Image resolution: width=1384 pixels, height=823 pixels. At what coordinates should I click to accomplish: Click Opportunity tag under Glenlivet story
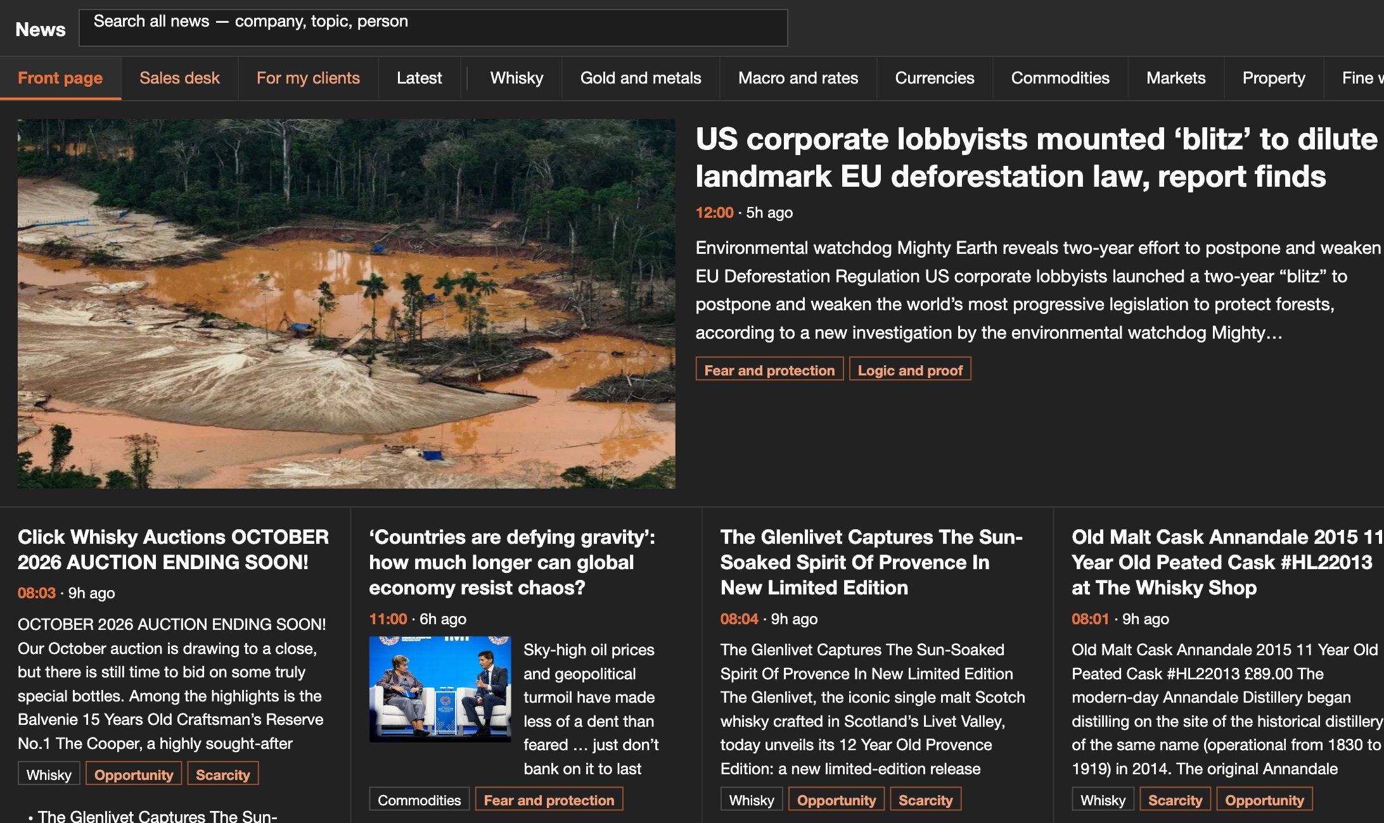click(836, 800)
